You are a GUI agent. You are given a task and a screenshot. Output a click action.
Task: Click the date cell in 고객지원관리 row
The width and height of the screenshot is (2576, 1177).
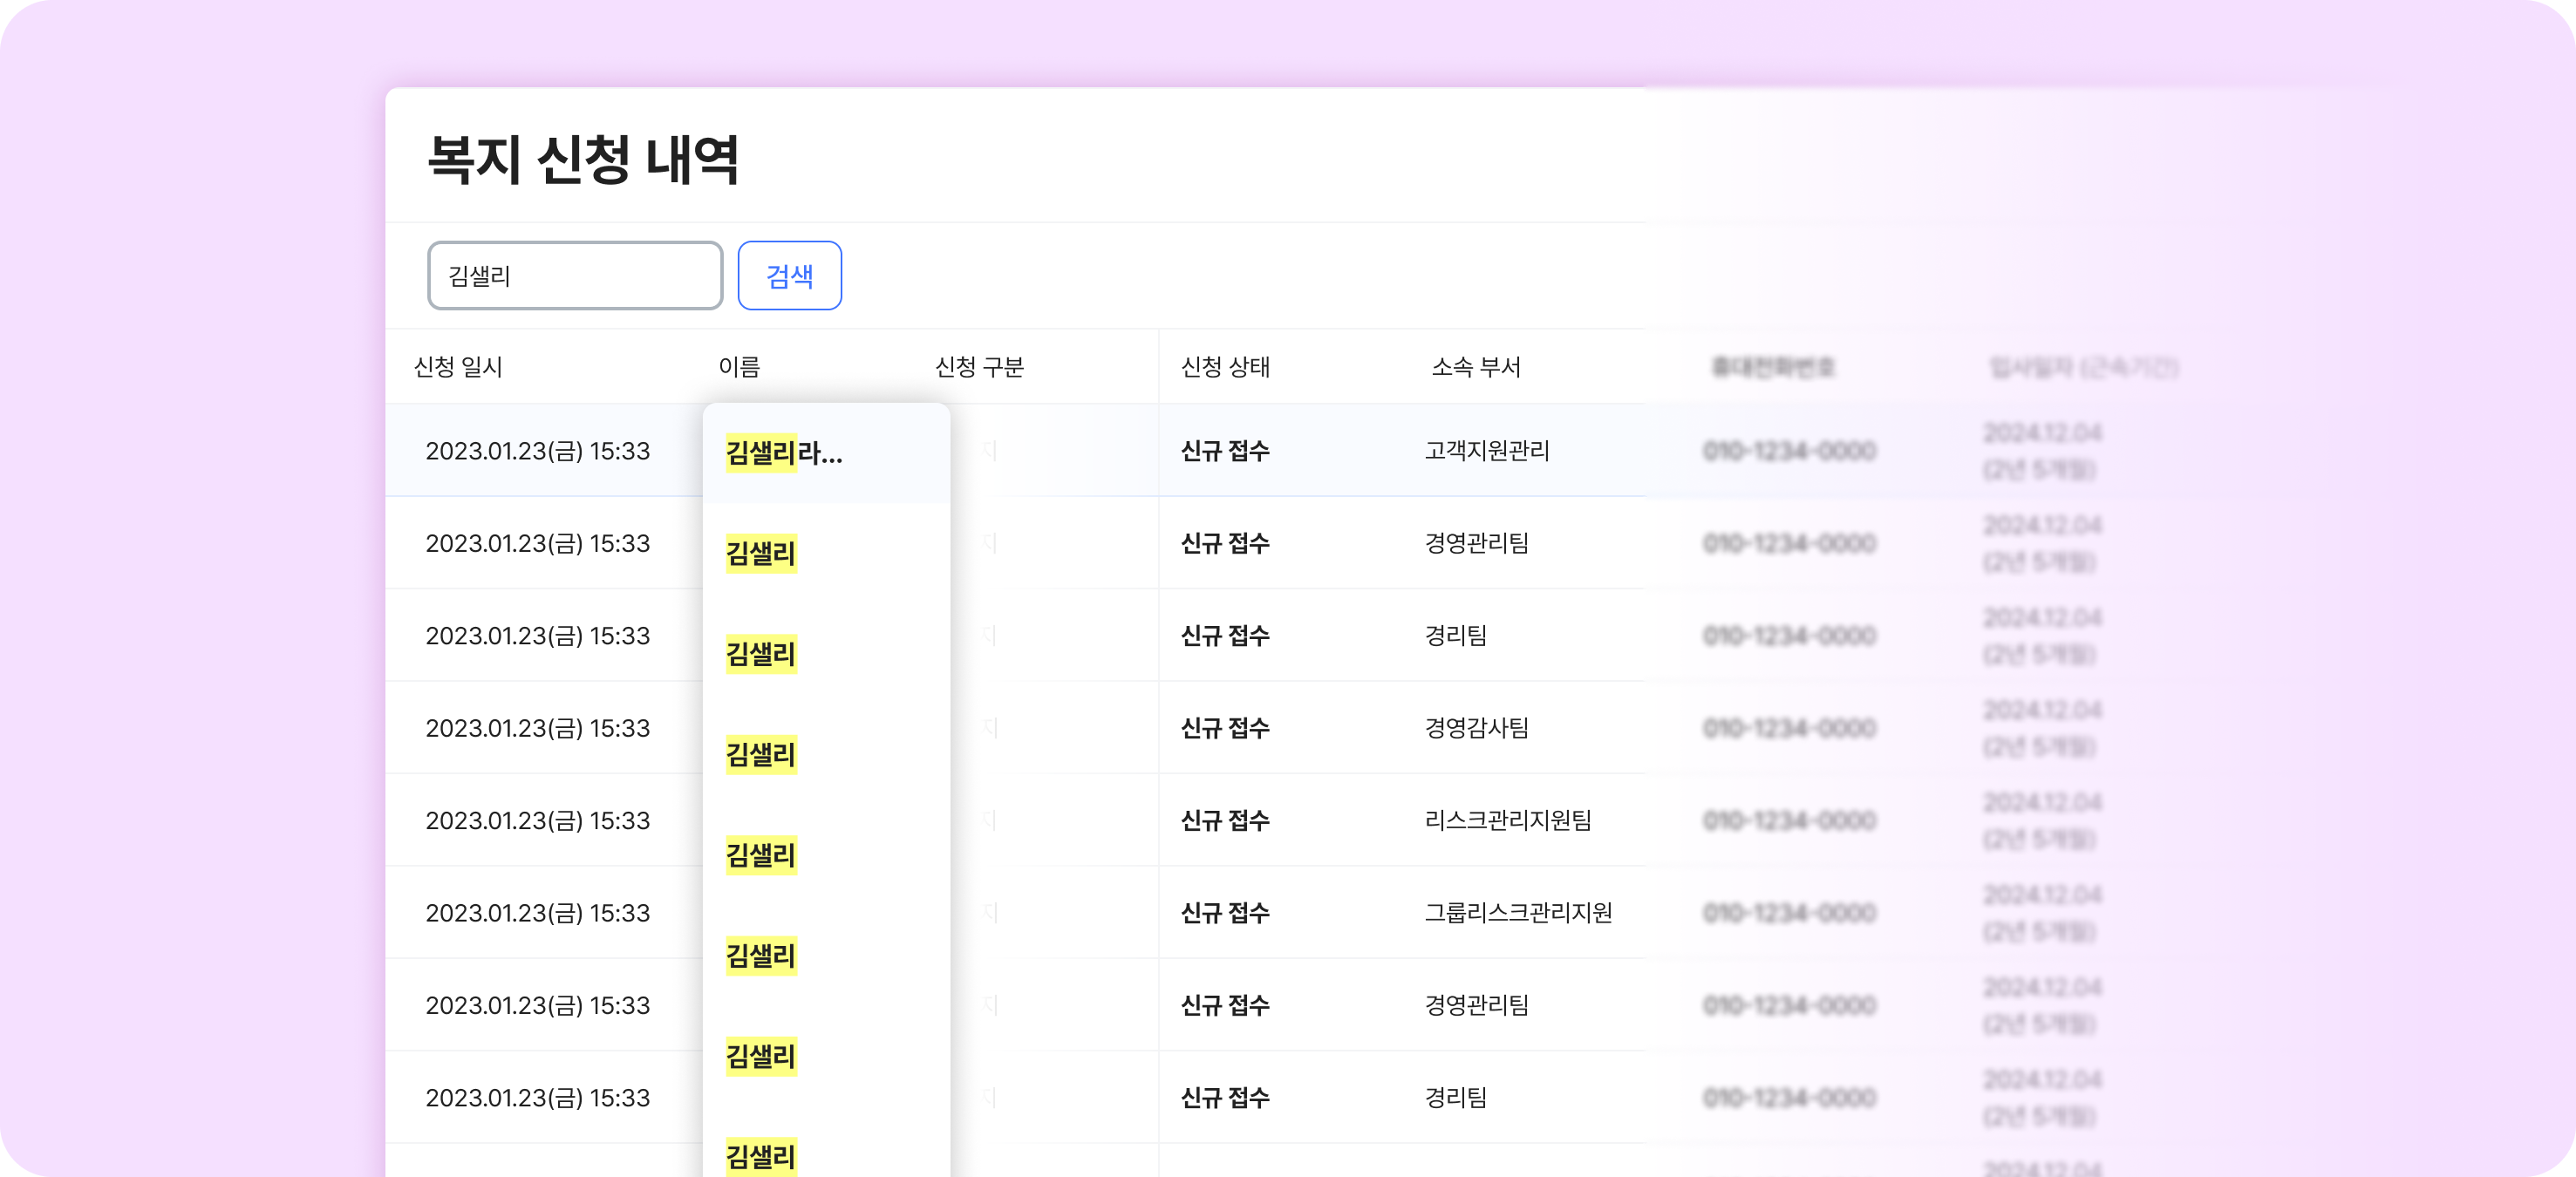point(537,451)
